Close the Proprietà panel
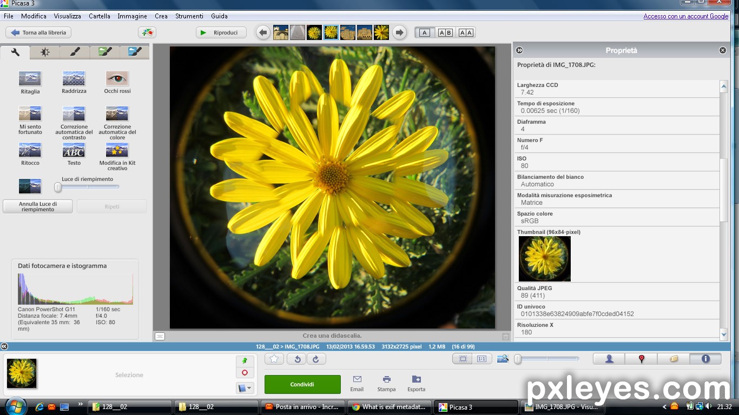 click(723, 50)
